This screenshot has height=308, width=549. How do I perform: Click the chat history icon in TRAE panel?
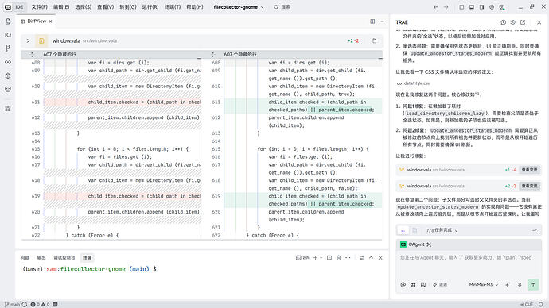(x=513, y=22)
